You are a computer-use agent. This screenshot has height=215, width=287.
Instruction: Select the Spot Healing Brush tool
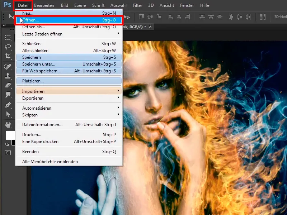8,67
